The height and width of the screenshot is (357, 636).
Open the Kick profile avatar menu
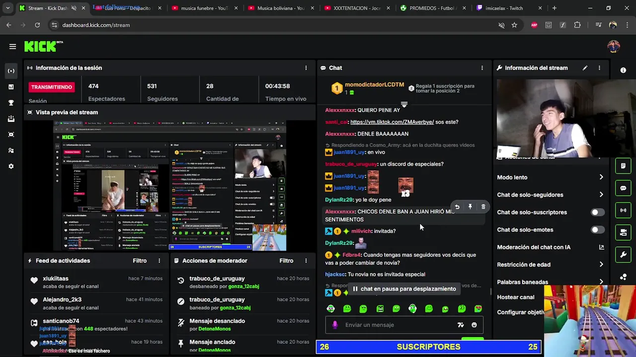(614, 47)
